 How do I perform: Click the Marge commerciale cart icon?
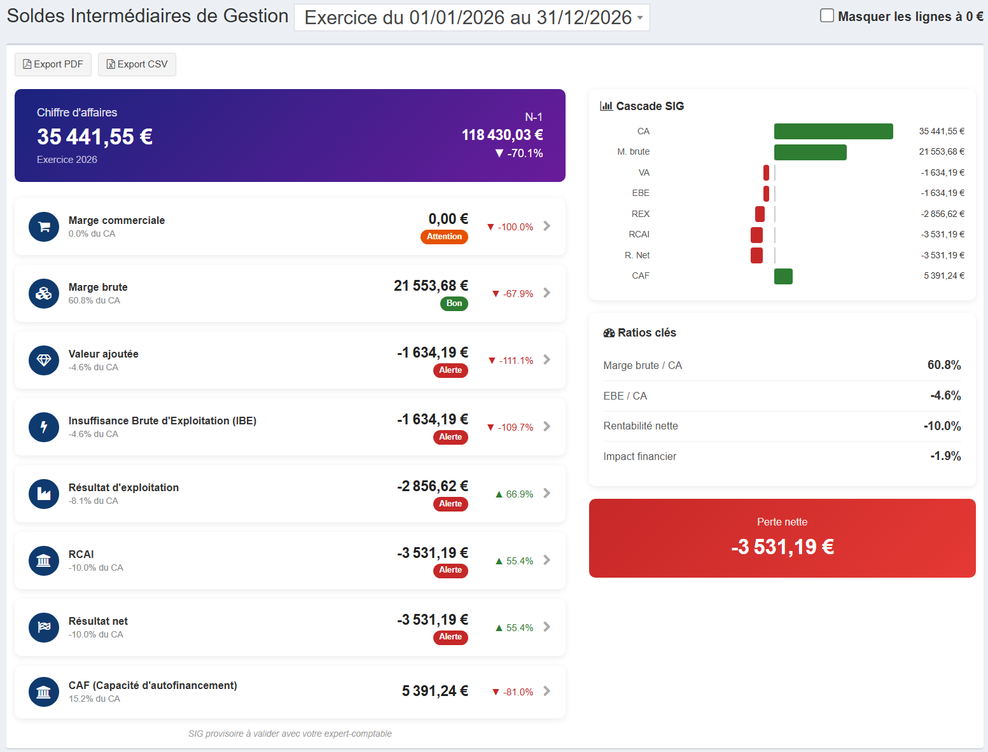[x=44, y=226]
